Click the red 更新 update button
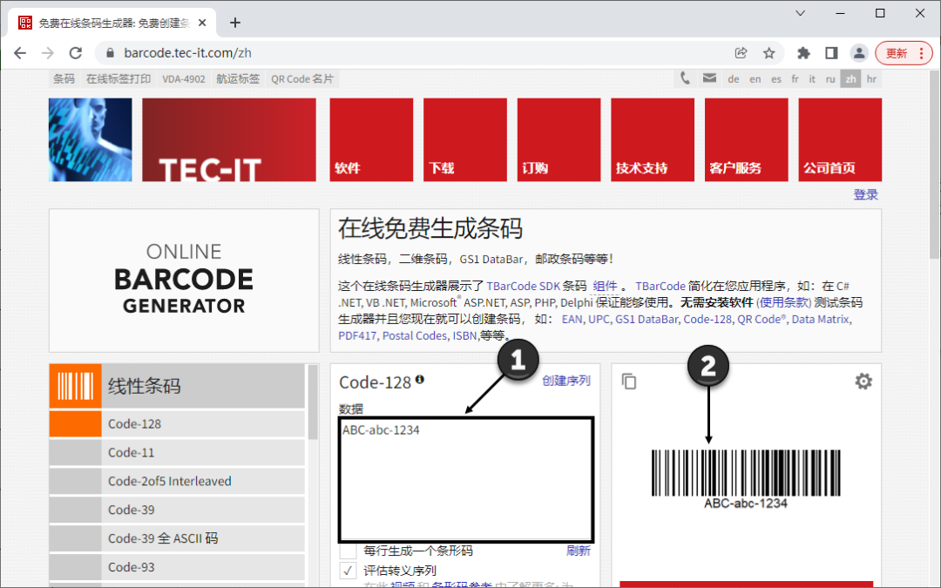The height and width of the screenshot is (588, 941). click(904, 53)
